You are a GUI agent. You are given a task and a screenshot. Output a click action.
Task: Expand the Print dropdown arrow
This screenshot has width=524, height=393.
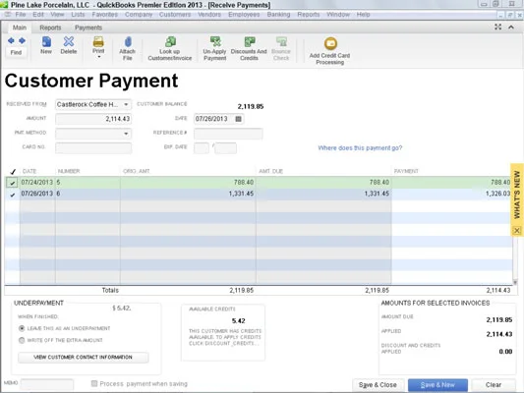[x=99, y=57]
